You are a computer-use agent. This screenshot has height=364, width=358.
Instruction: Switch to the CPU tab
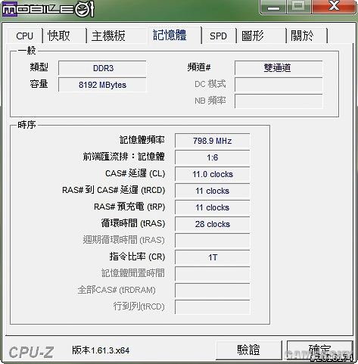pyautogui.click(x=24, y=36)
